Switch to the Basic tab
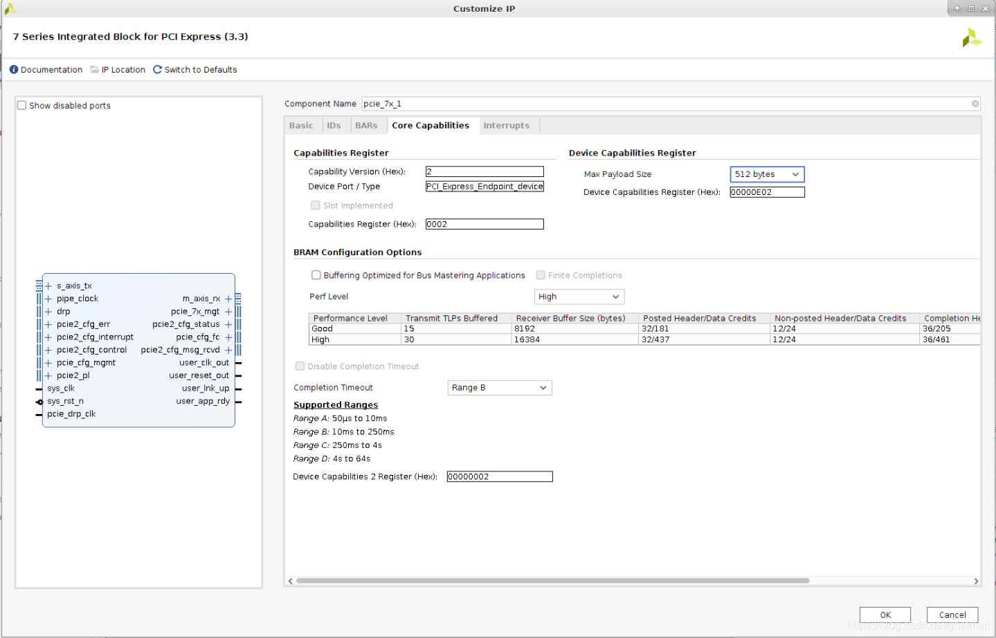This screenshot has height=638, width=996. click(x=301, y=125)
